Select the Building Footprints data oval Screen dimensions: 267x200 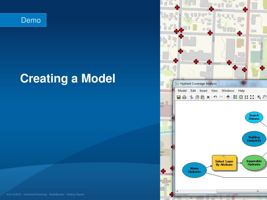click(254, 139)
